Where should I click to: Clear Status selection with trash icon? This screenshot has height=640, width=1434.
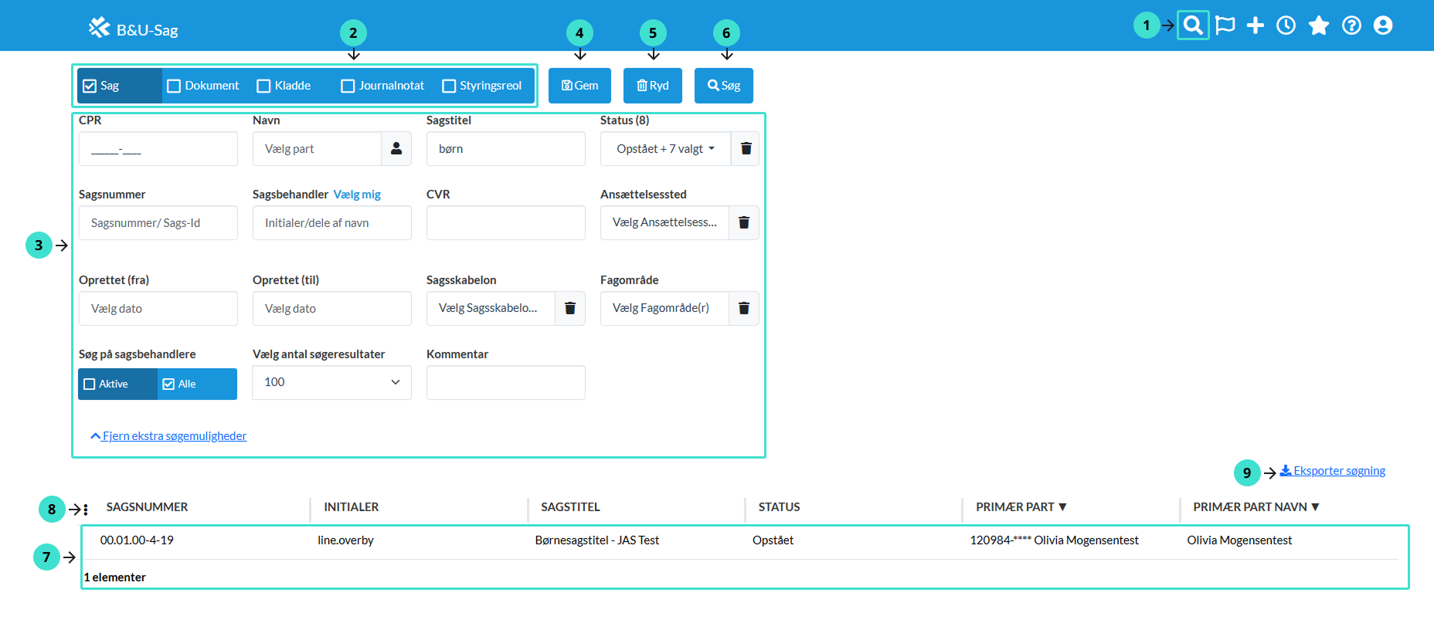click(746, 148)
